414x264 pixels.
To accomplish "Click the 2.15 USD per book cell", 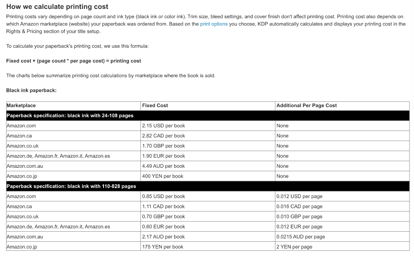I will coord(208,126).
